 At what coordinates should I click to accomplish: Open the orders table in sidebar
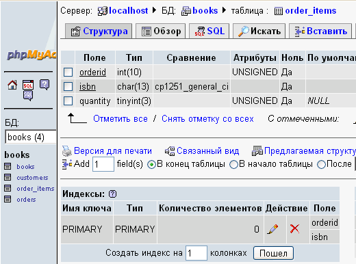[x=26, y=200]
